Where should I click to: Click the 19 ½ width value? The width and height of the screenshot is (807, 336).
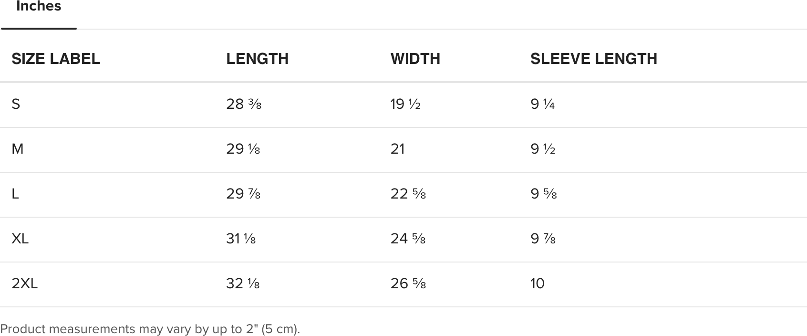405,104
